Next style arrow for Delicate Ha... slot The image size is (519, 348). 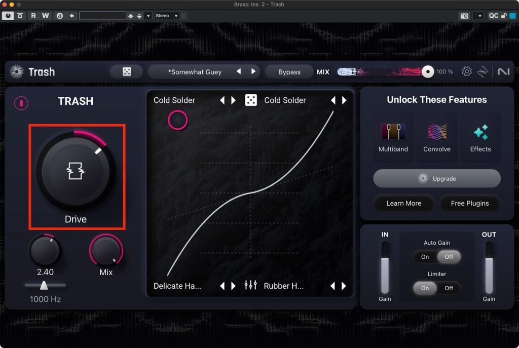(x=233, y=286)
